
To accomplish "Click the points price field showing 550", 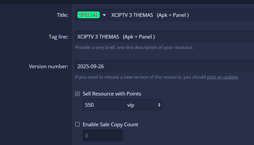I will coord(102,105).
